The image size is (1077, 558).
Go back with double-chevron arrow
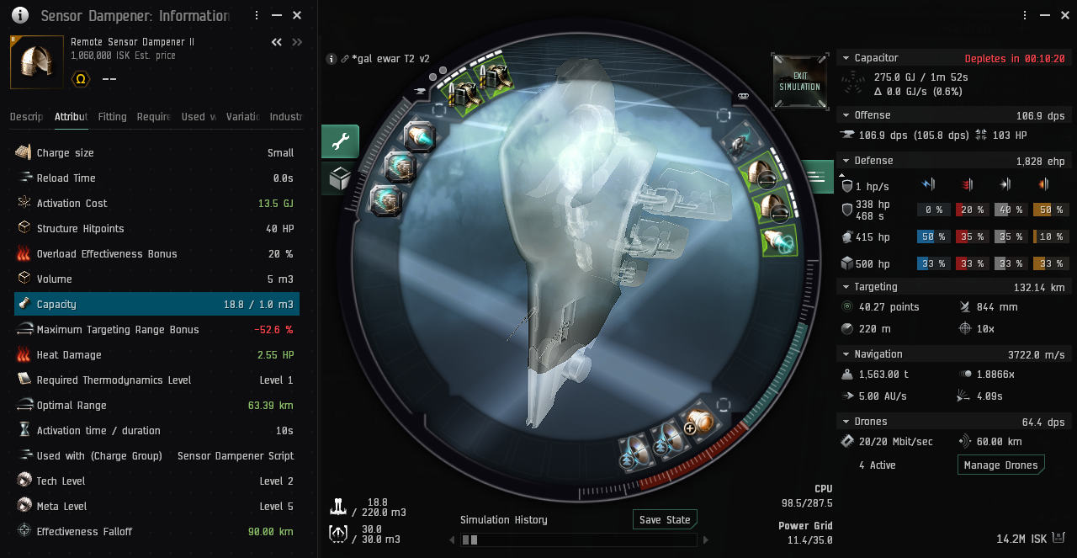coord(276,42)
